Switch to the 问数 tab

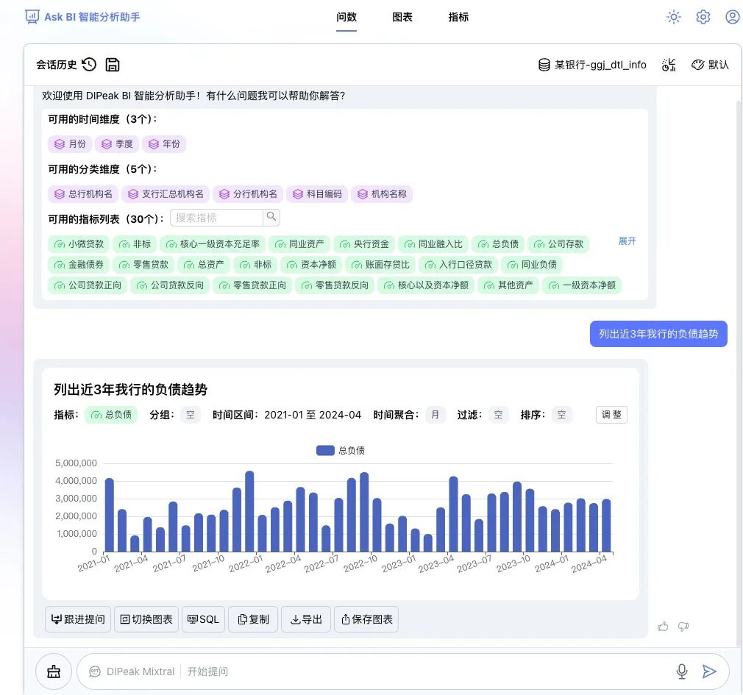point(346,17)
